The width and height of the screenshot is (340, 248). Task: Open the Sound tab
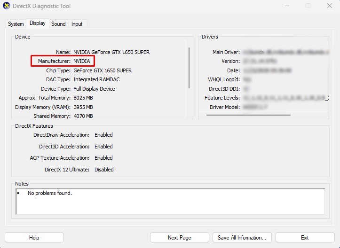[x=58, y=24]
